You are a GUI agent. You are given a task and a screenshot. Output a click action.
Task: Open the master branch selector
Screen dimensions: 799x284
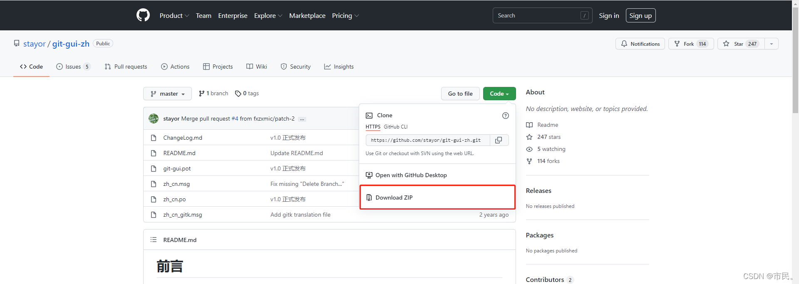click(167, 94)
